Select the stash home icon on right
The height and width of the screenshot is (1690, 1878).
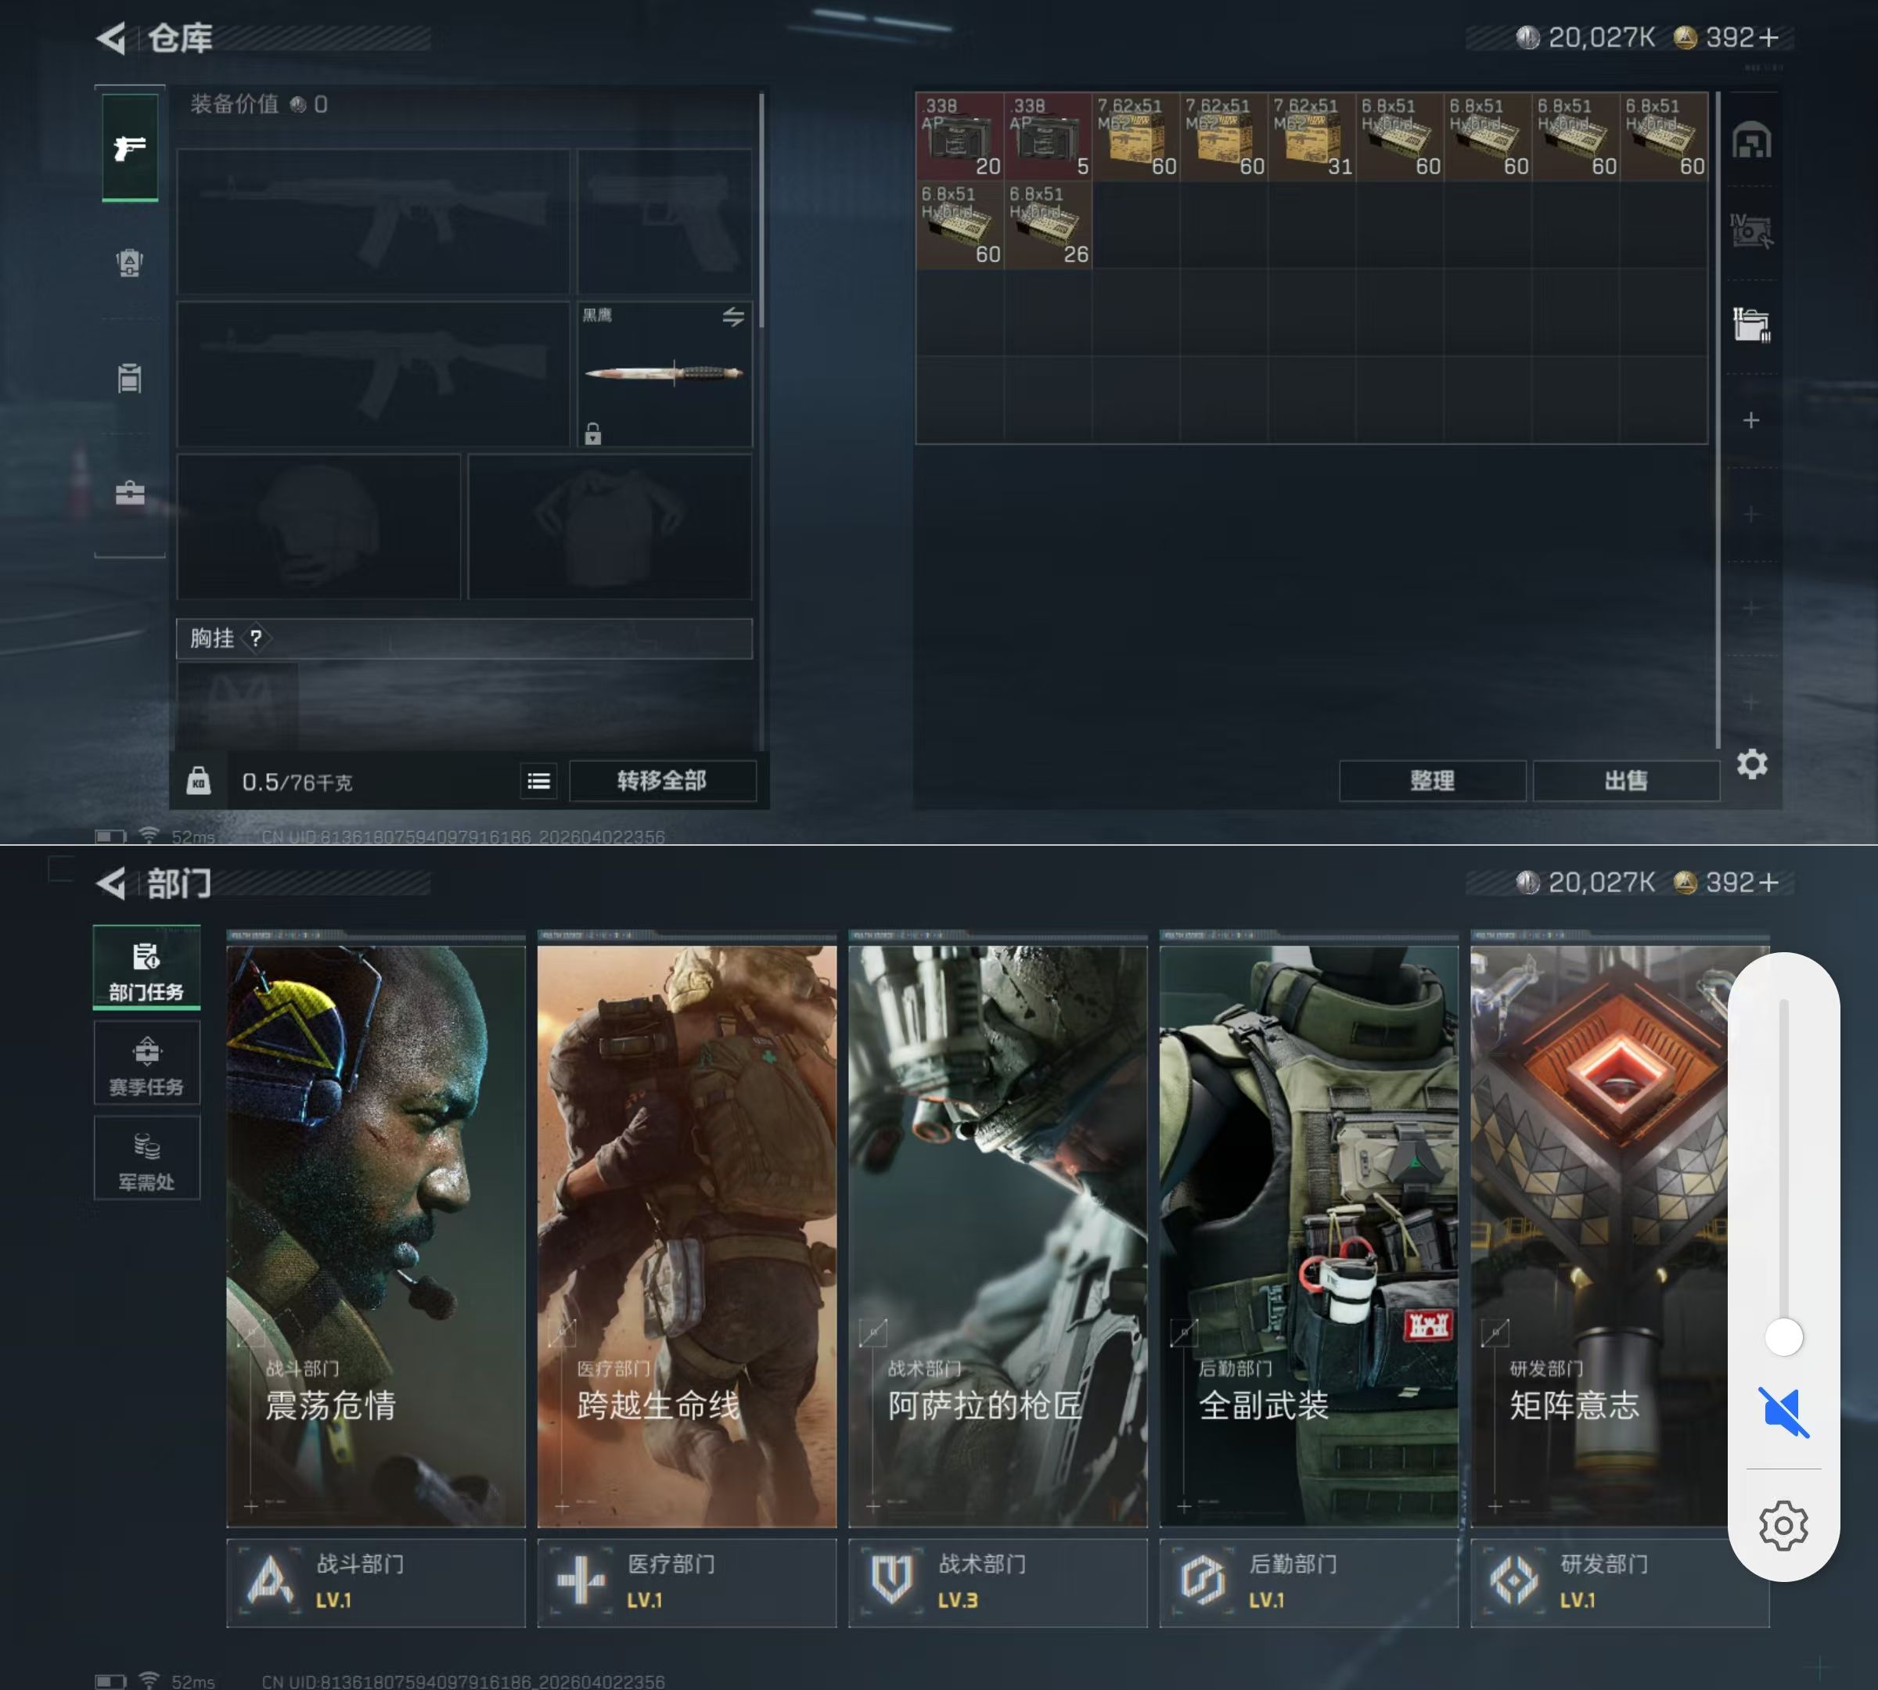1752,141
